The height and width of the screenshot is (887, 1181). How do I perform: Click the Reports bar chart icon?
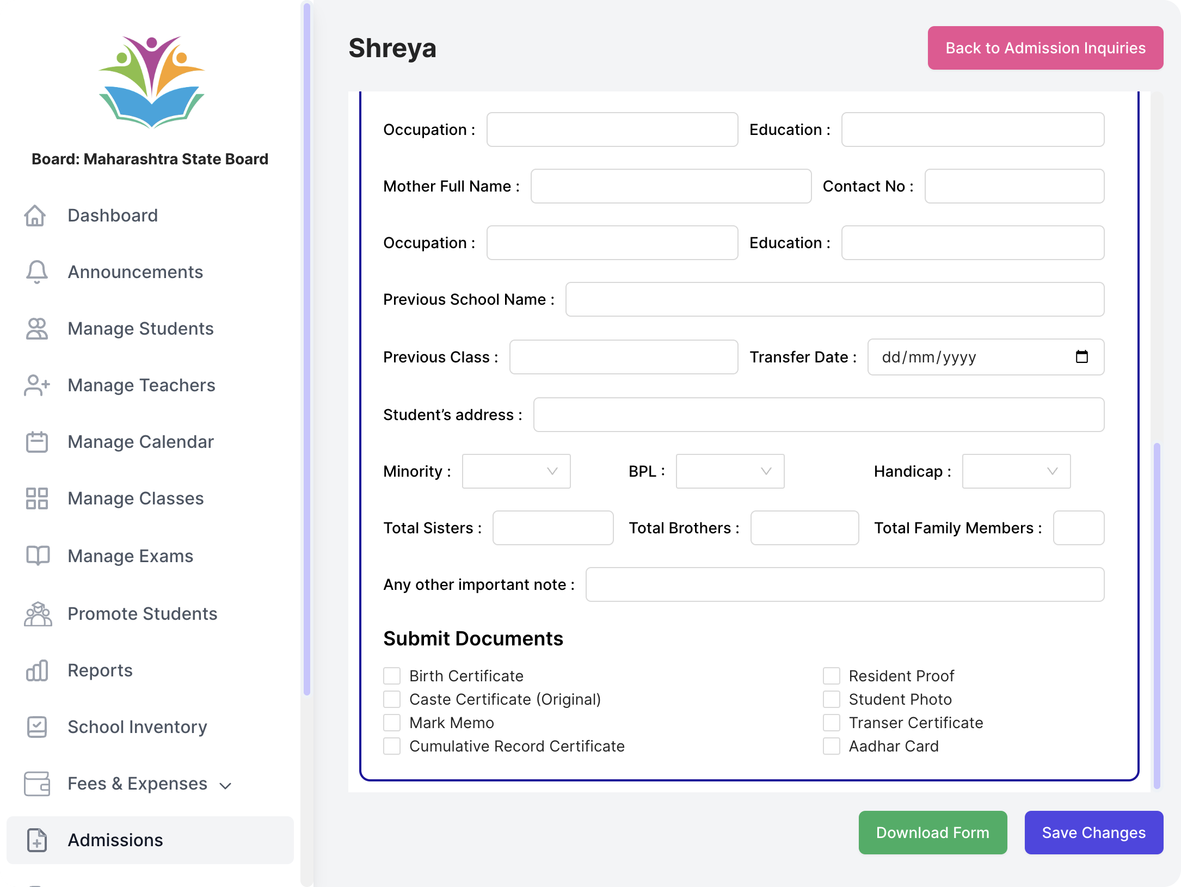pyautogui.click(x=37, y=670)
